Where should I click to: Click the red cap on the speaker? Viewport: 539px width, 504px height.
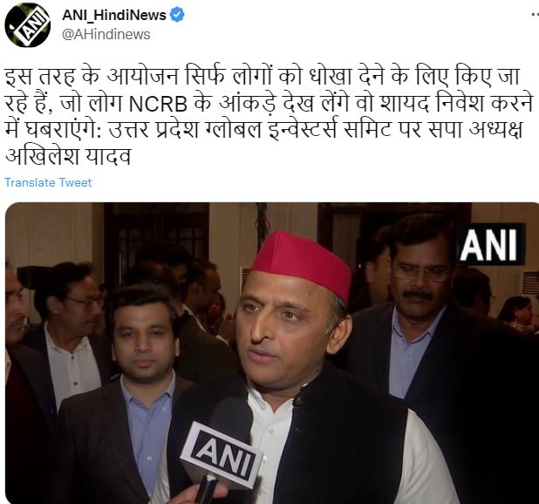coord(302,262)
